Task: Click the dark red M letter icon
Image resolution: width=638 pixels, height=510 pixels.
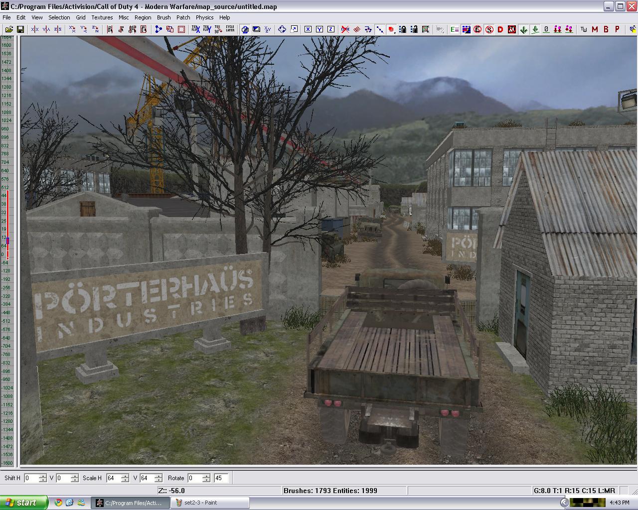Action: [x=595, y=29]
